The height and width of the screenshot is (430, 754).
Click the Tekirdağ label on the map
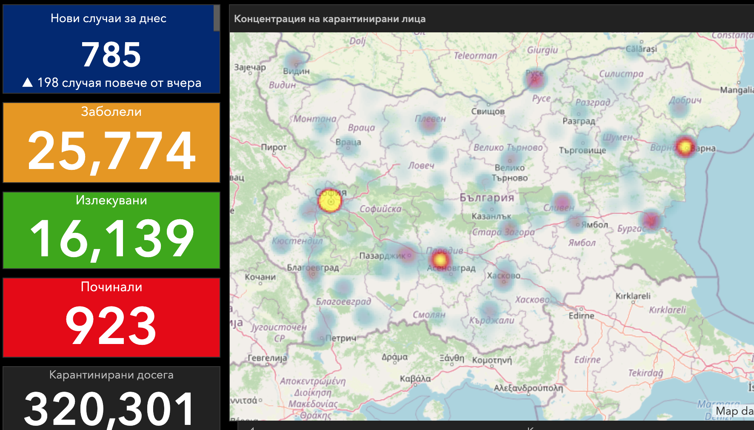(645, 373)
